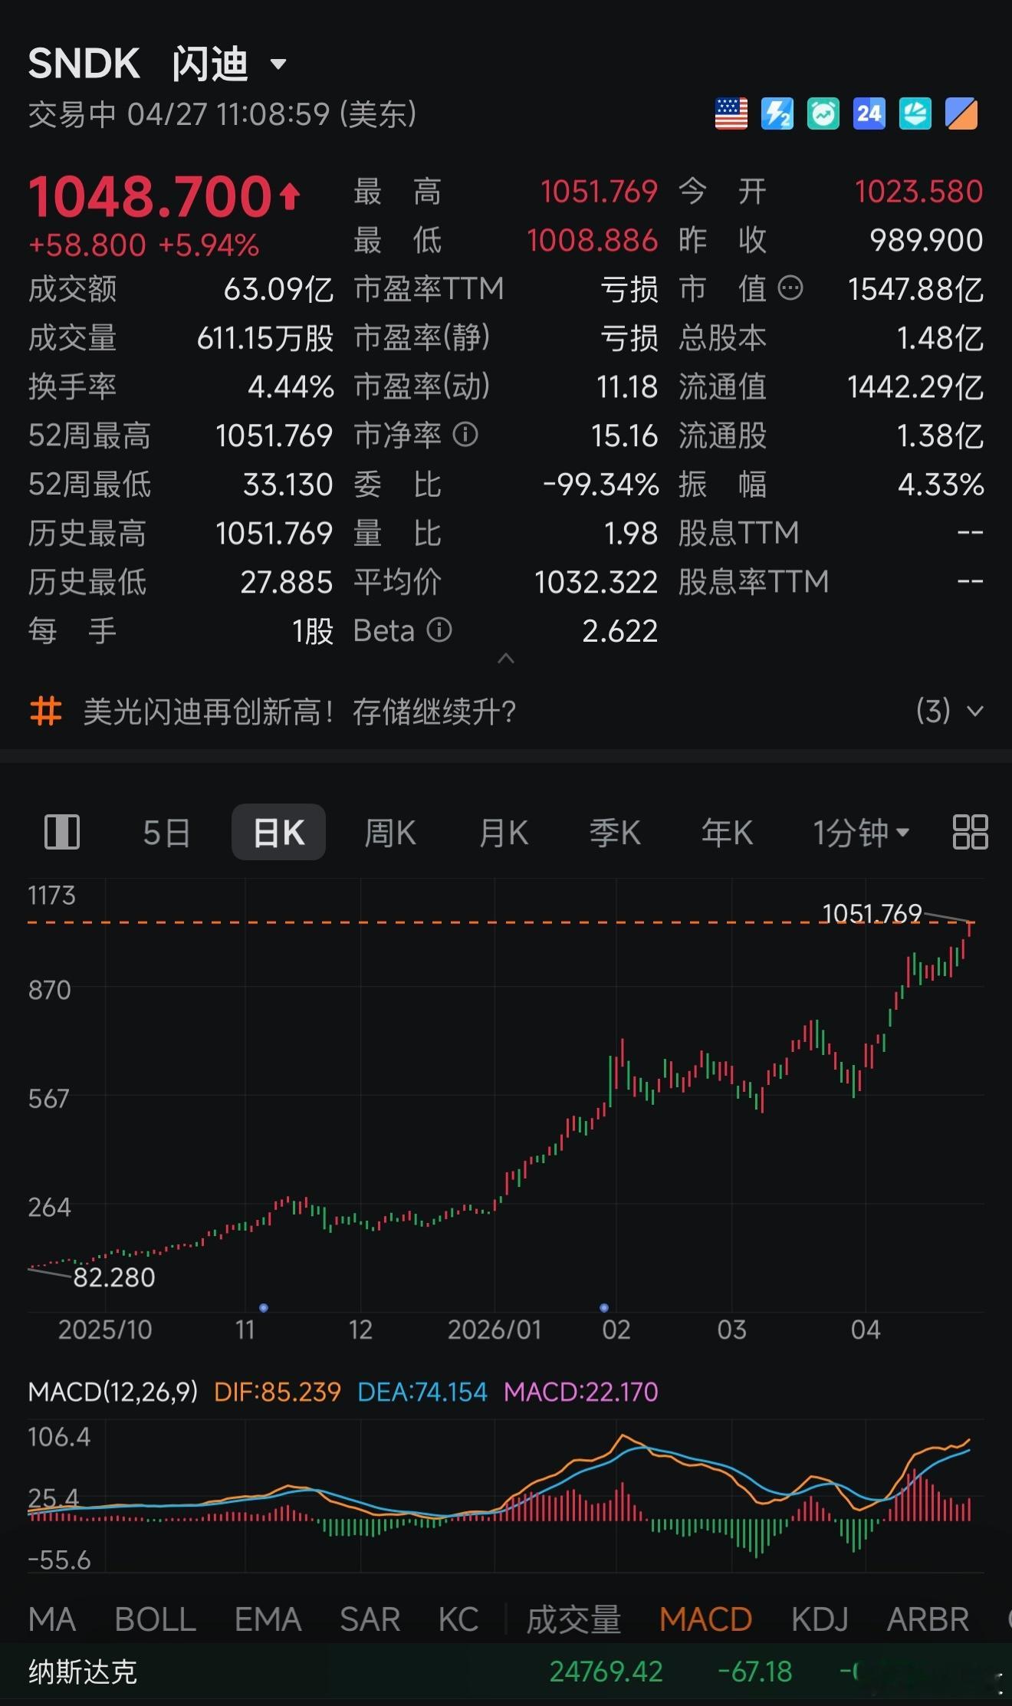Tap the 平均价 1032.322 value
Viewport: 1012px width, 1706px height.
[596, 582]
